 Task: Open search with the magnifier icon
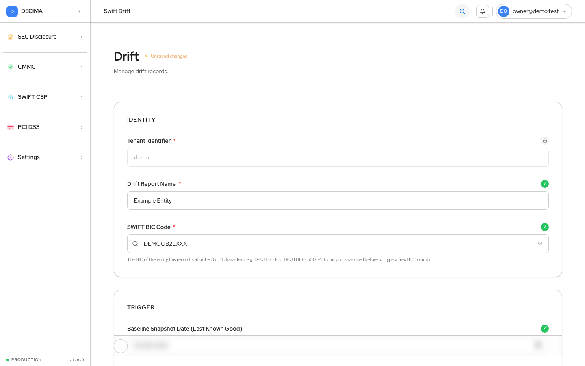click(x=462, y=11)
